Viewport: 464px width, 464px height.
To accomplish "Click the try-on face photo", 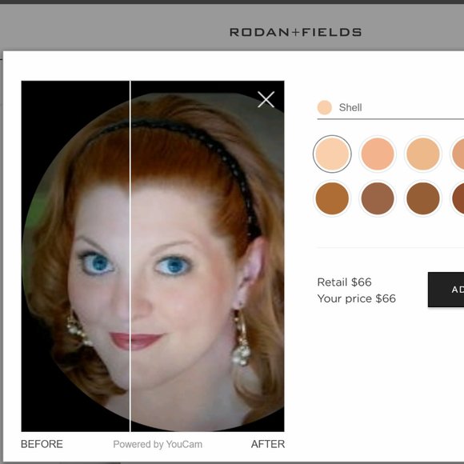I will 153,256.
